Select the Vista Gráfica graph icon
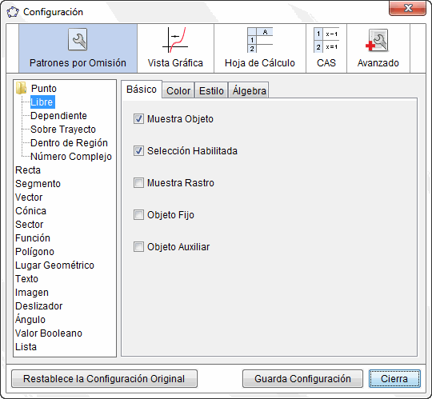 (x=175, y=40)
